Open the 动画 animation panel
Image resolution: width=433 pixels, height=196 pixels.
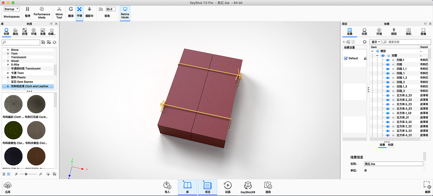pos(228,187)
